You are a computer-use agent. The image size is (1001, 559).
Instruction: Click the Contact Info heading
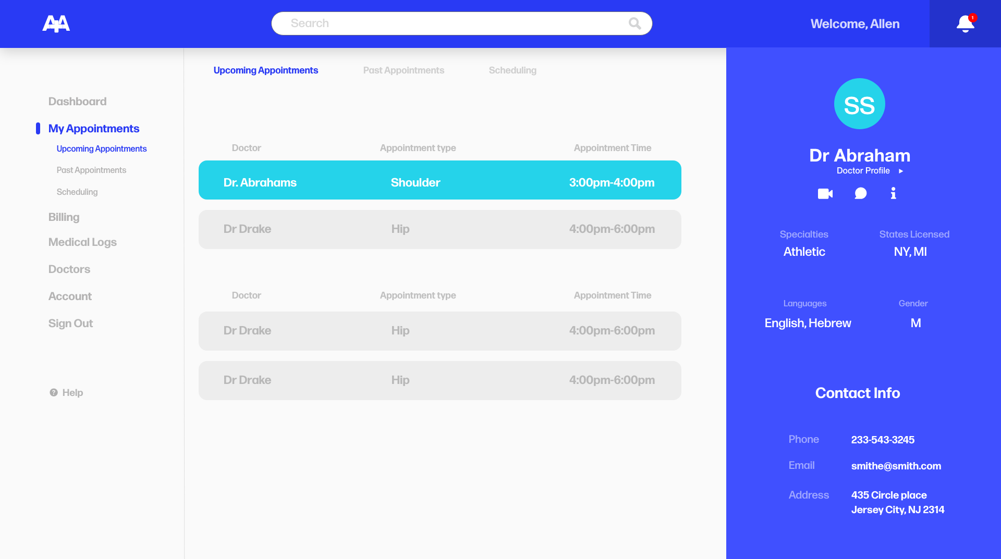tap(857, 393)
